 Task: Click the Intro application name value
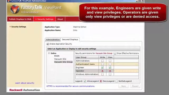click(x=75, y=30)
